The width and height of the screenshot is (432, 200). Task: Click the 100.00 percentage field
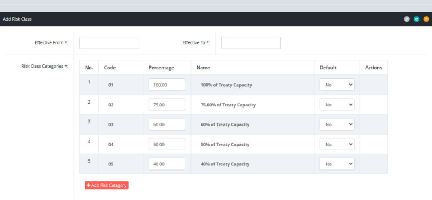(167, 85)
